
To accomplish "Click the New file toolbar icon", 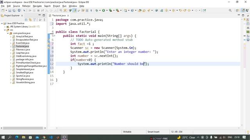I will [x=3, y=10].
